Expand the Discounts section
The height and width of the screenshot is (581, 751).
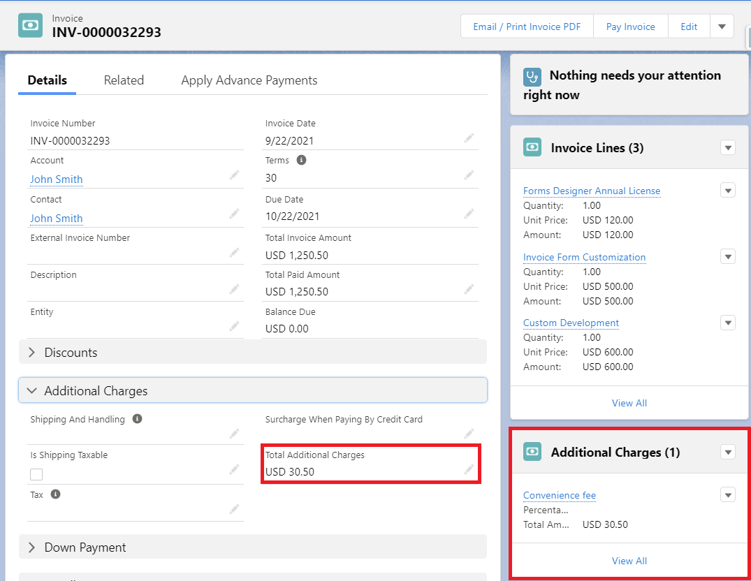(31, 353)
